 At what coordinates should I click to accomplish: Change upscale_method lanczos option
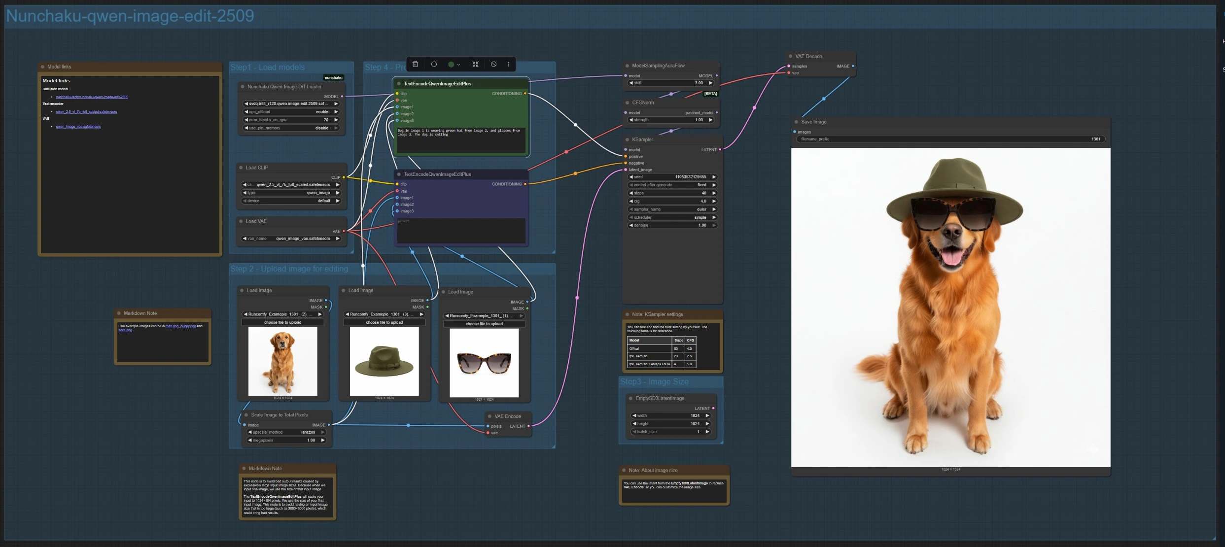click(x=287, y=432)
